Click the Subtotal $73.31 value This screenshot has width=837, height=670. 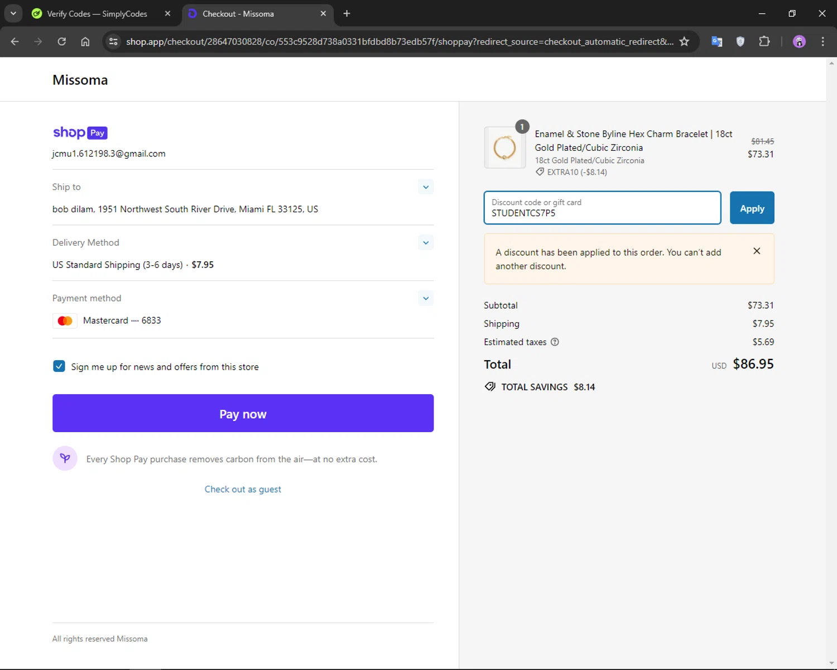click(x=761, y=305)
